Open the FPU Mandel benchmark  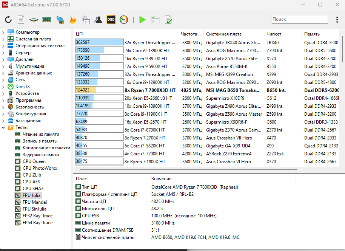tap(35, 202)
